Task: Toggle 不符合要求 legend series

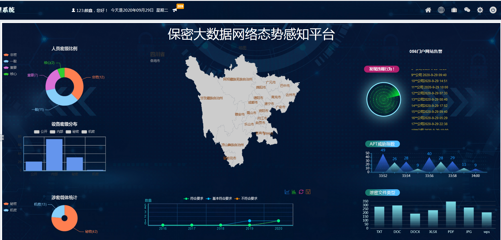Action: tap(246, 199)
